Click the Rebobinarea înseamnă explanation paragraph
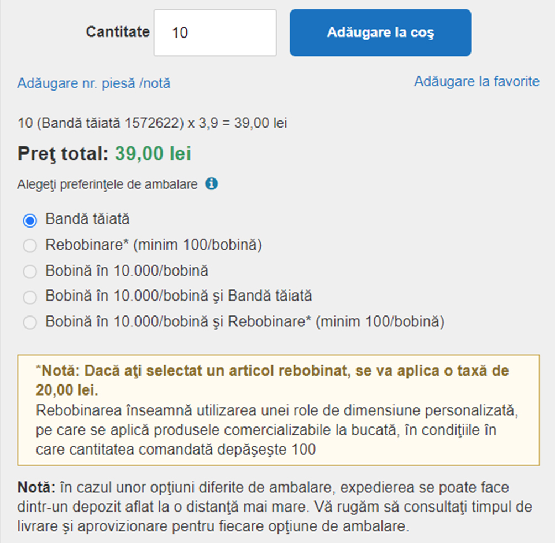The image size is (555, 543). [x=277, y=430]
